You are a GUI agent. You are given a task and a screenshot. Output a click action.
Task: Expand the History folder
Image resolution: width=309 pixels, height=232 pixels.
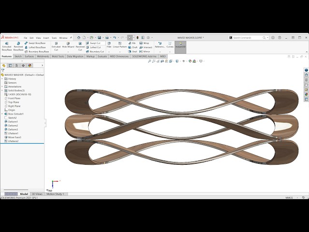[x=2, y=79]
